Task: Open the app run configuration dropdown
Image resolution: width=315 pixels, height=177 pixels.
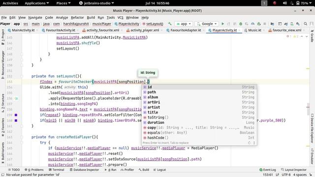Action: (x=184, y=24)
